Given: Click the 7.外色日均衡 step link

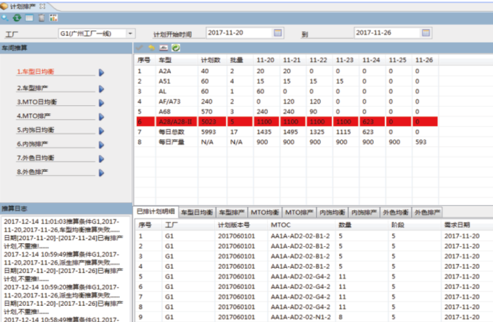Looking at the screenshot, I should tap(35, 158).
